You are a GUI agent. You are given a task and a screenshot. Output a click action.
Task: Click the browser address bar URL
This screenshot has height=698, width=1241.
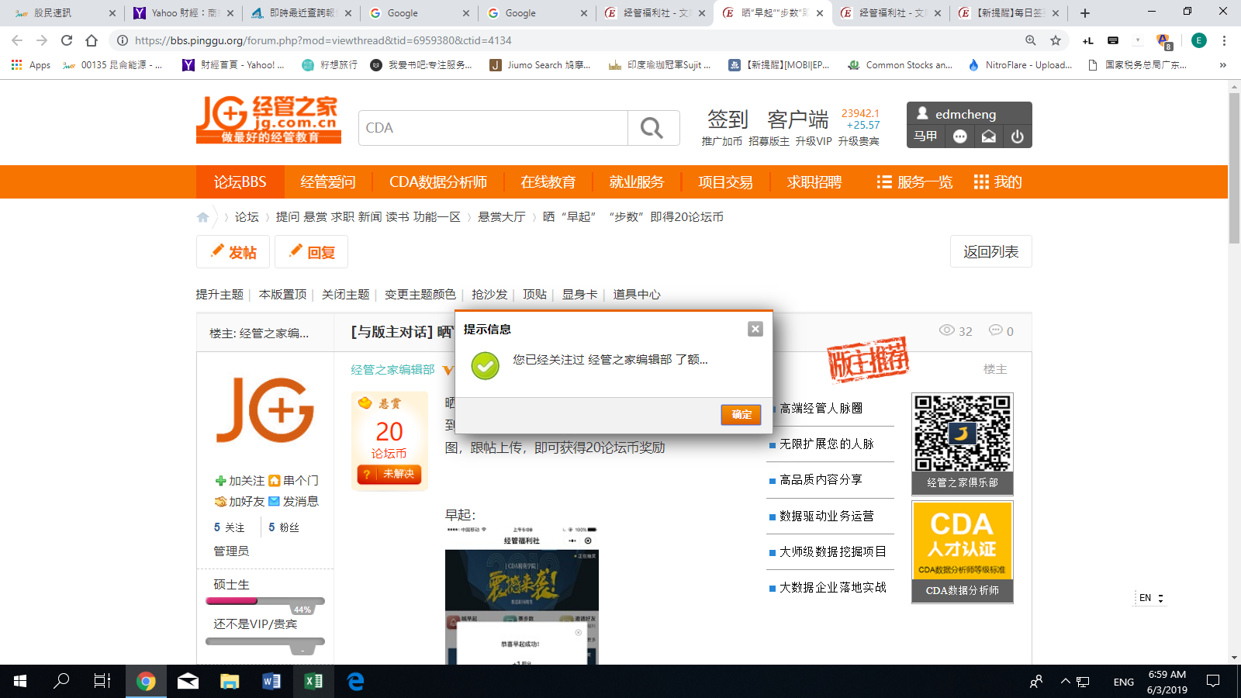pos(323,40)
